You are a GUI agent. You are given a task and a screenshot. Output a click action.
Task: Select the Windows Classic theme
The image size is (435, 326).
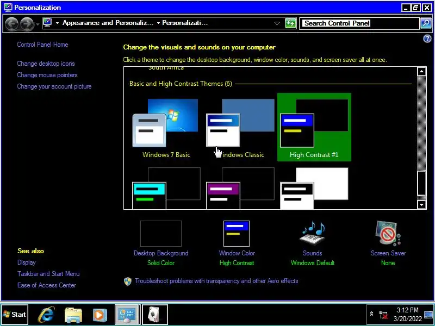click(240, 128)
